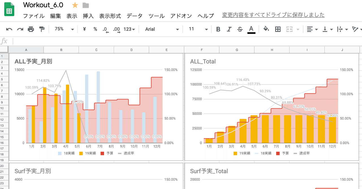Click the 43.30% data label

pyautogui.click(x=333, y=115)
